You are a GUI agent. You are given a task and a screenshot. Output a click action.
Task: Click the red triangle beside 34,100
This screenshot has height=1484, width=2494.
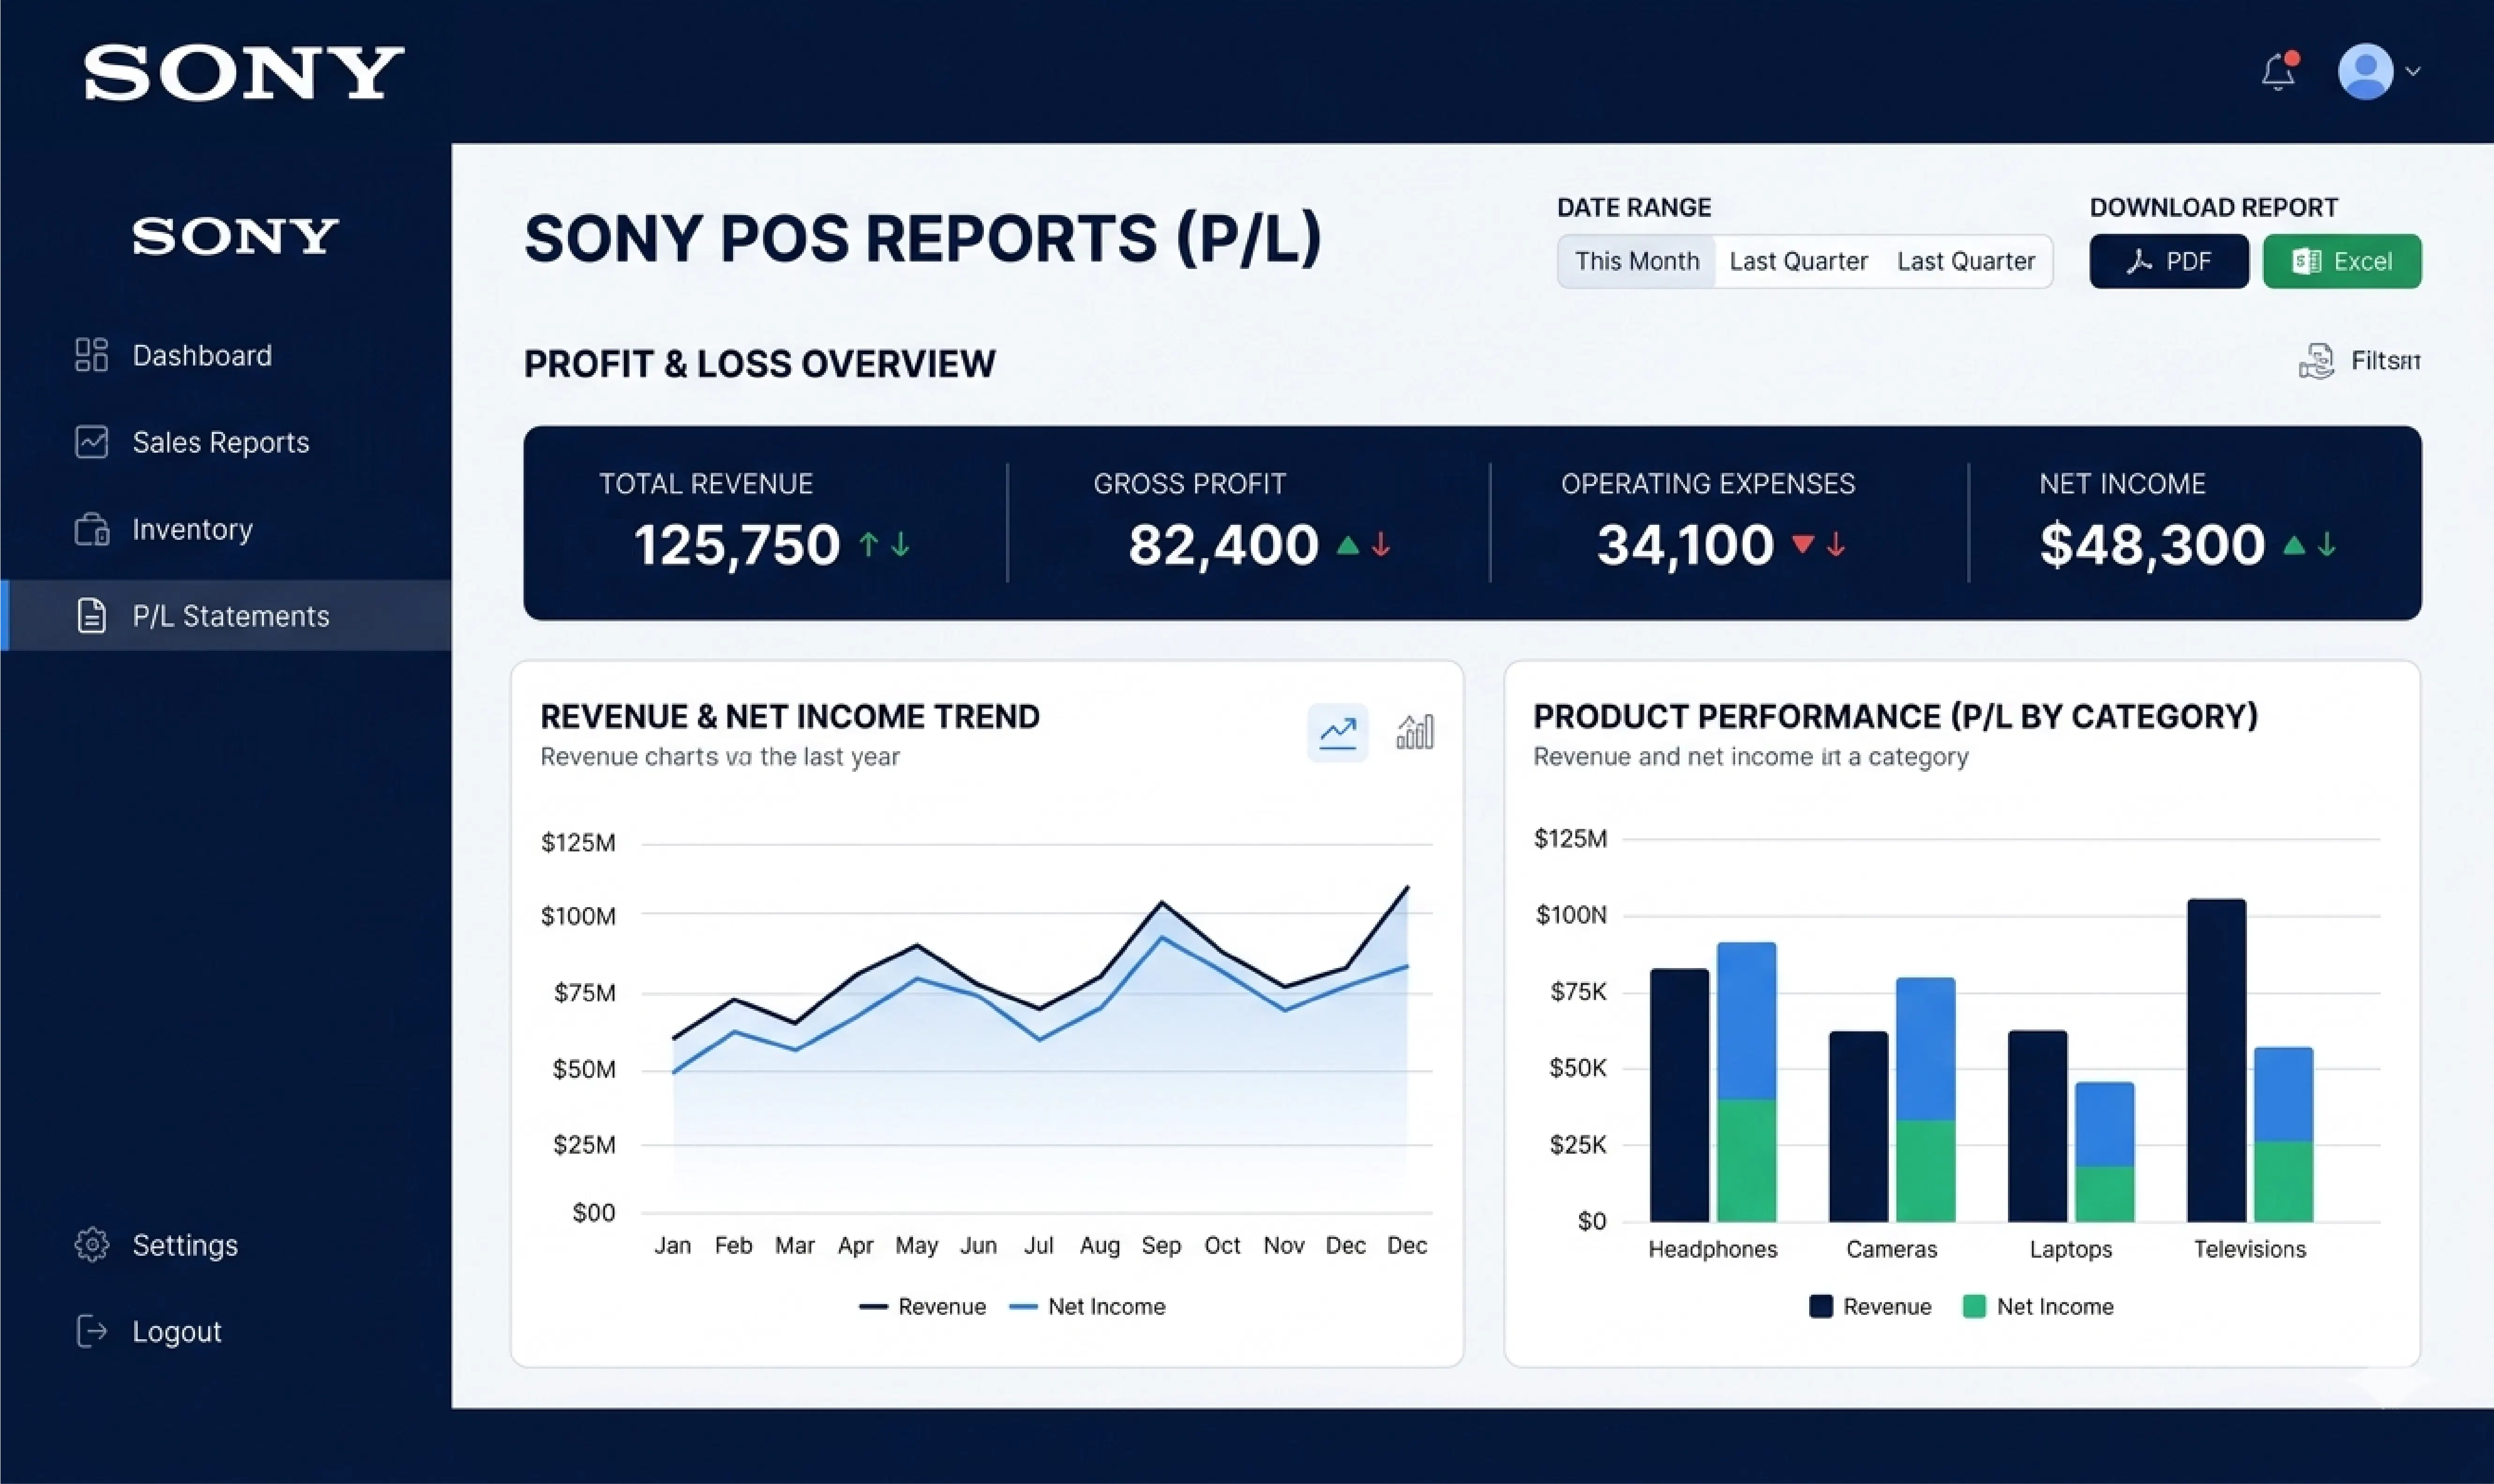[x=1803, y=545]
